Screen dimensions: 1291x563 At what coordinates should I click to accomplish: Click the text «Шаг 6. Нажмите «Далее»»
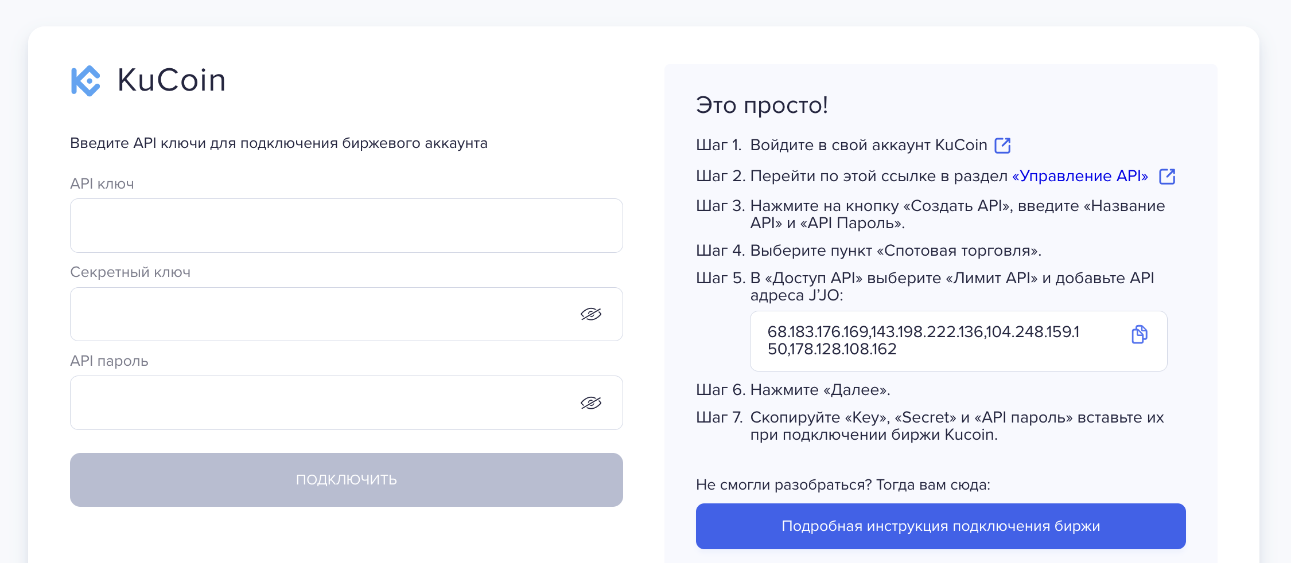click(793, 390)
